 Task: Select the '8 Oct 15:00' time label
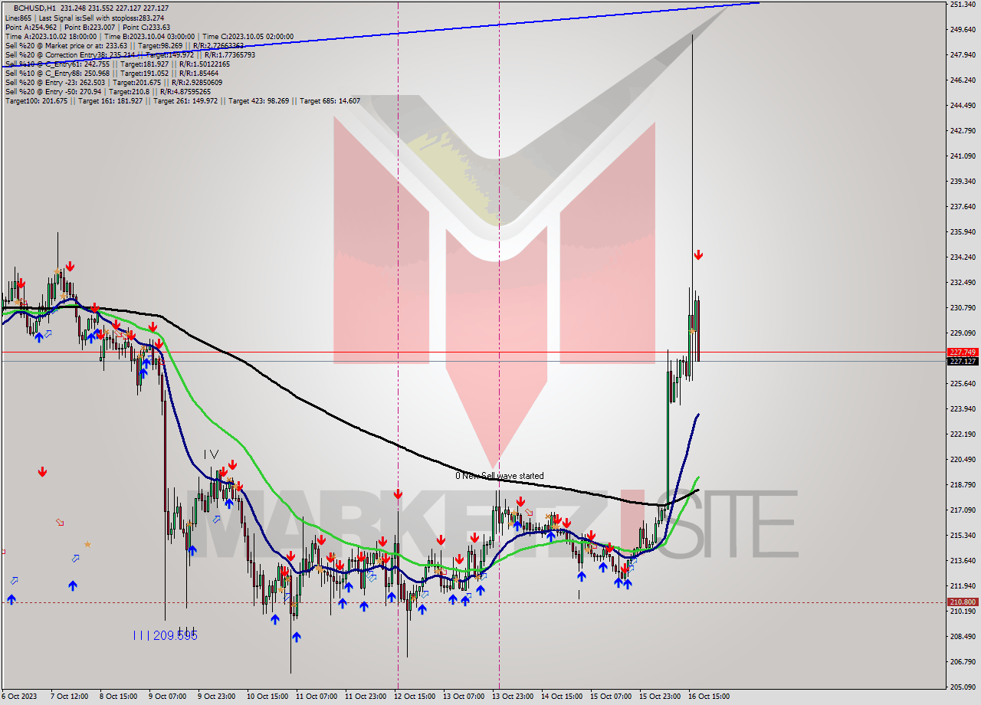118,697
